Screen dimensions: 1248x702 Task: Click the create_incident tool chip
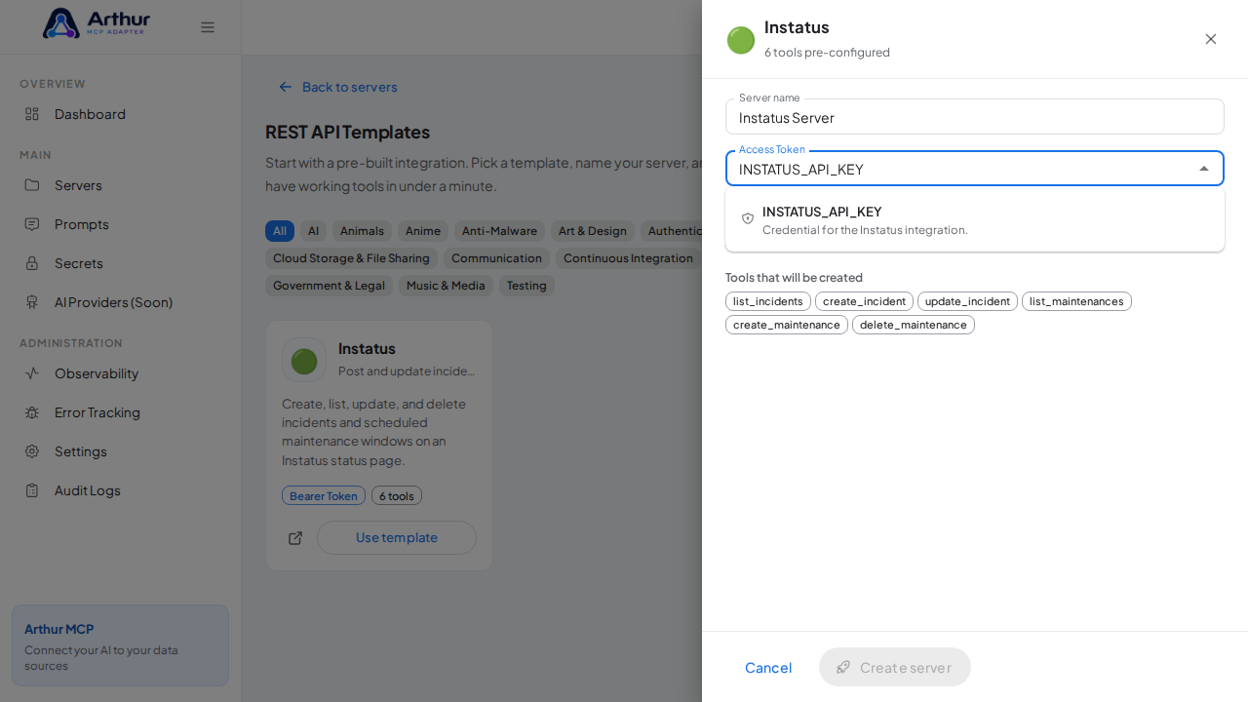tap(864, 301)
